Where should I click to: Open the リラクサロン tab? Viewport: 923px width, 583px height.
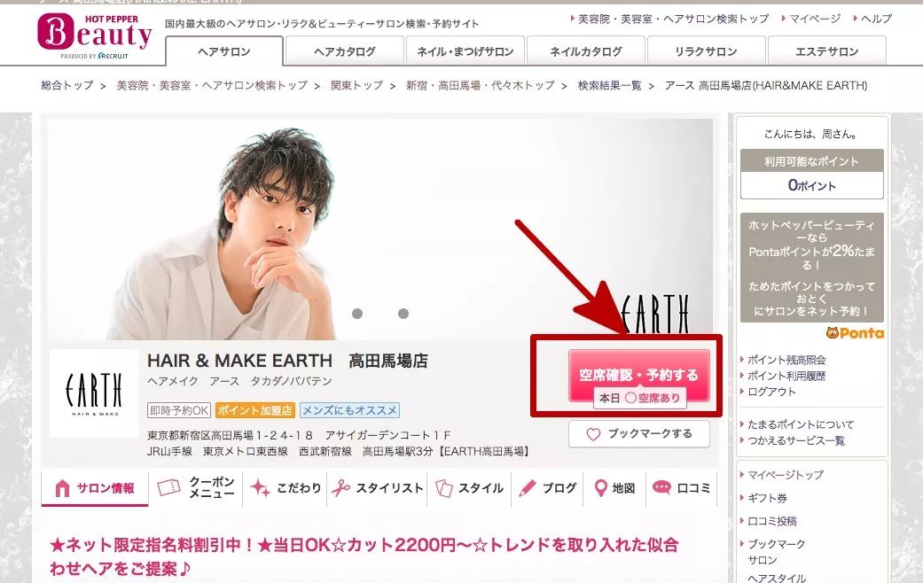[x=707, y=51]
